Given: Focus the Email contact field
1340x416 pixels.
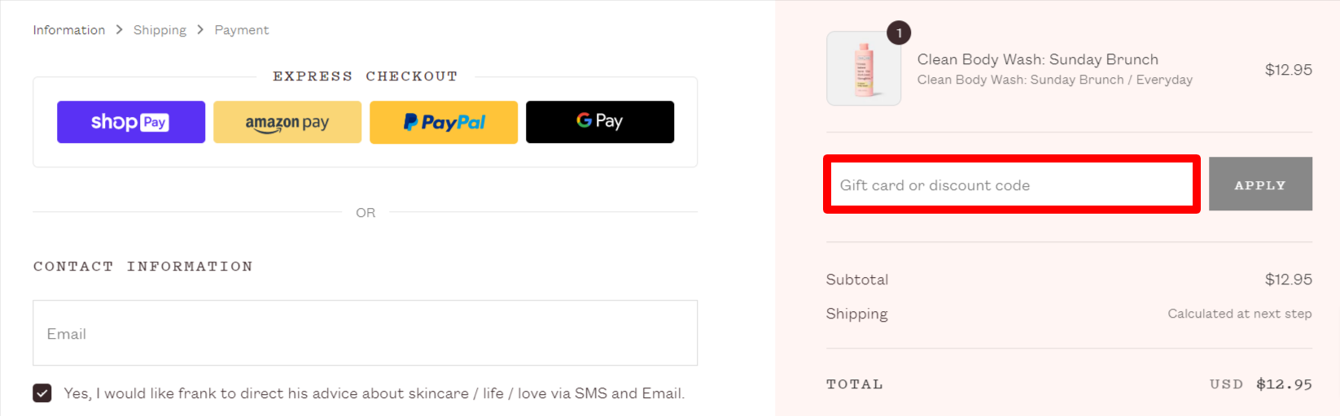Looking at the screenshot, I should 365,333.
